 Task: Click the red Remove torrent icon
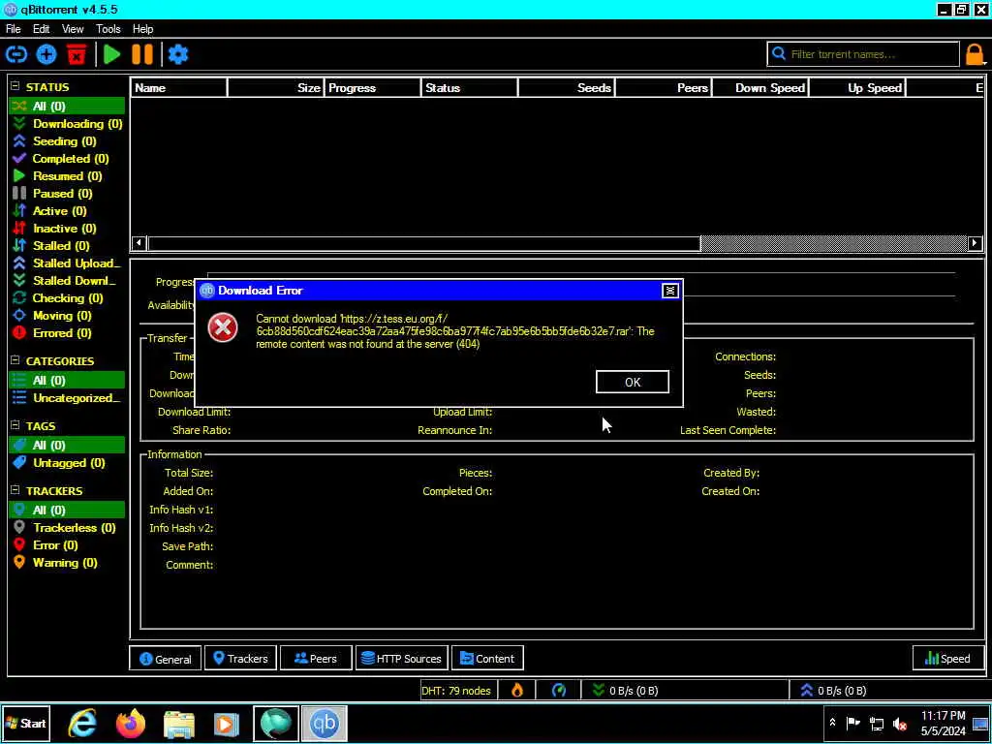[x=77, y=54]
